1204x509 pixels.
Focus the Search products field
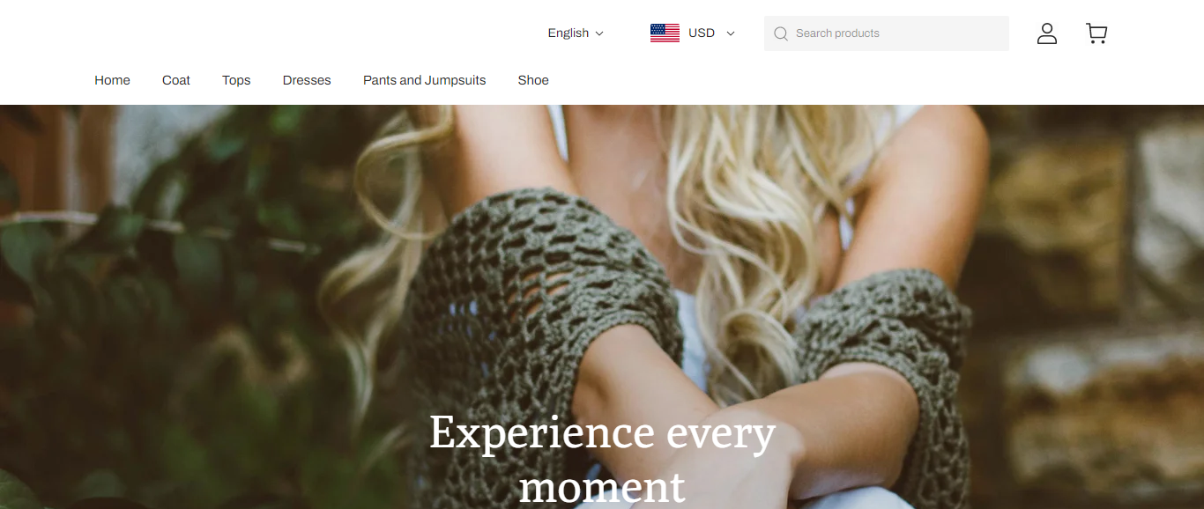pos(887,33)
